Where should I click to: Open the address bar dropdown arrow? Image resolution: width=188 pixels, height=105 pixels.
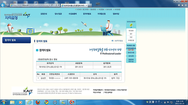point(54,5)
